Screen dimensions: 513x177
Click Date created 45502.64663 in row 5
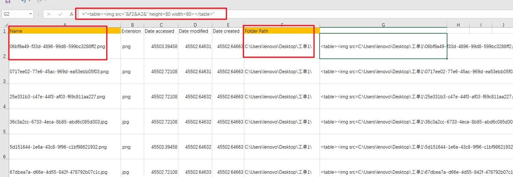tap(228, 122)
